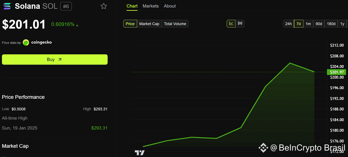Screen dimensions: 348x157
Task: Set chart range to 180d
Action: [331, 24]
